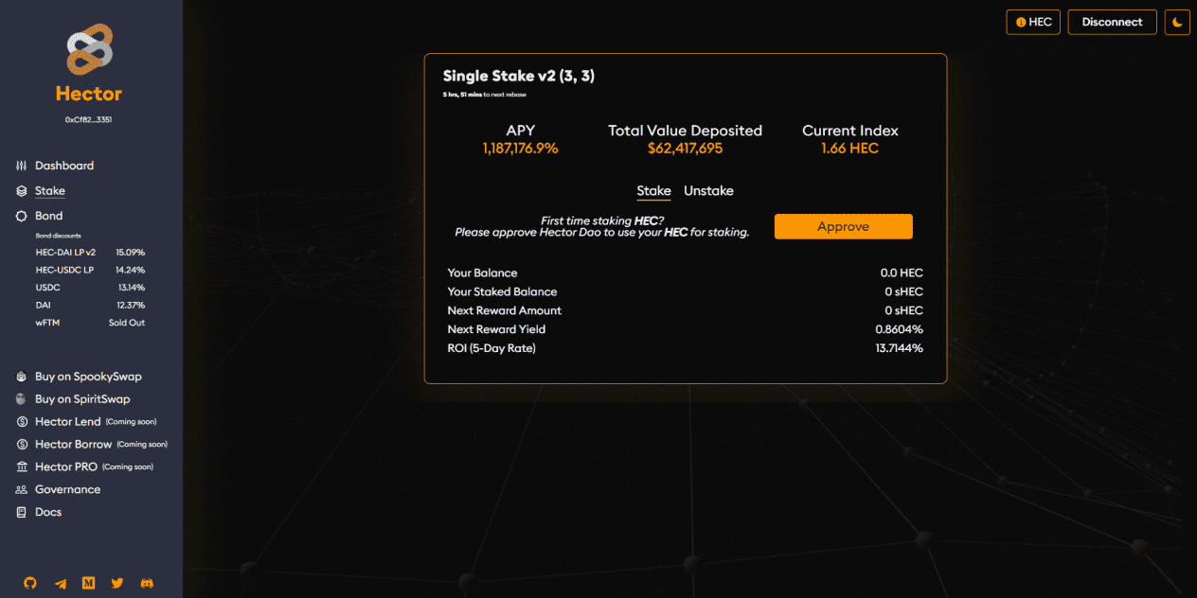Click the Bond discounts heading
The height and width of the screenshot is (598, 1197).
pos(59,236)
